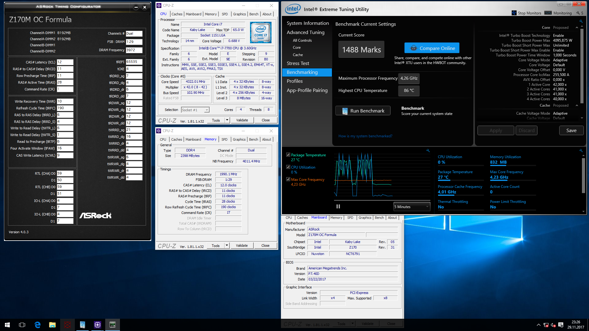Open Graphics tab in bottom CPU-Z Mainboard window
This screenshot has width=589, height=331.
coord(365,218)
